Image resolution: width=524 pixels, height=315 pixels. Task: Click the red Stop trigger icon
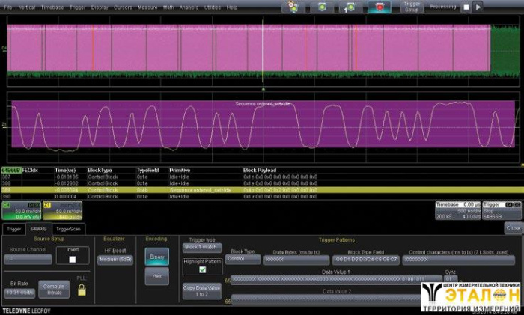(379, 7)
